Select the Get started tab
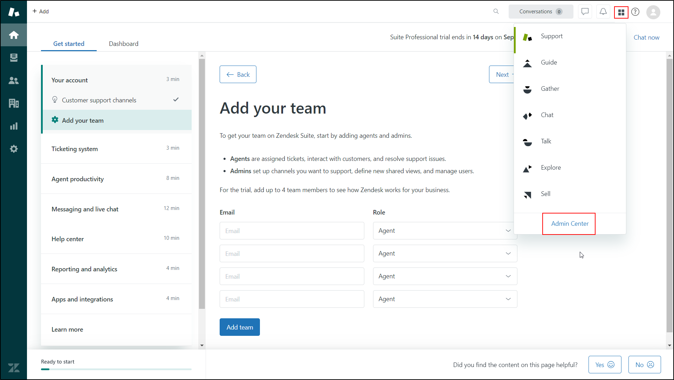 69,43
